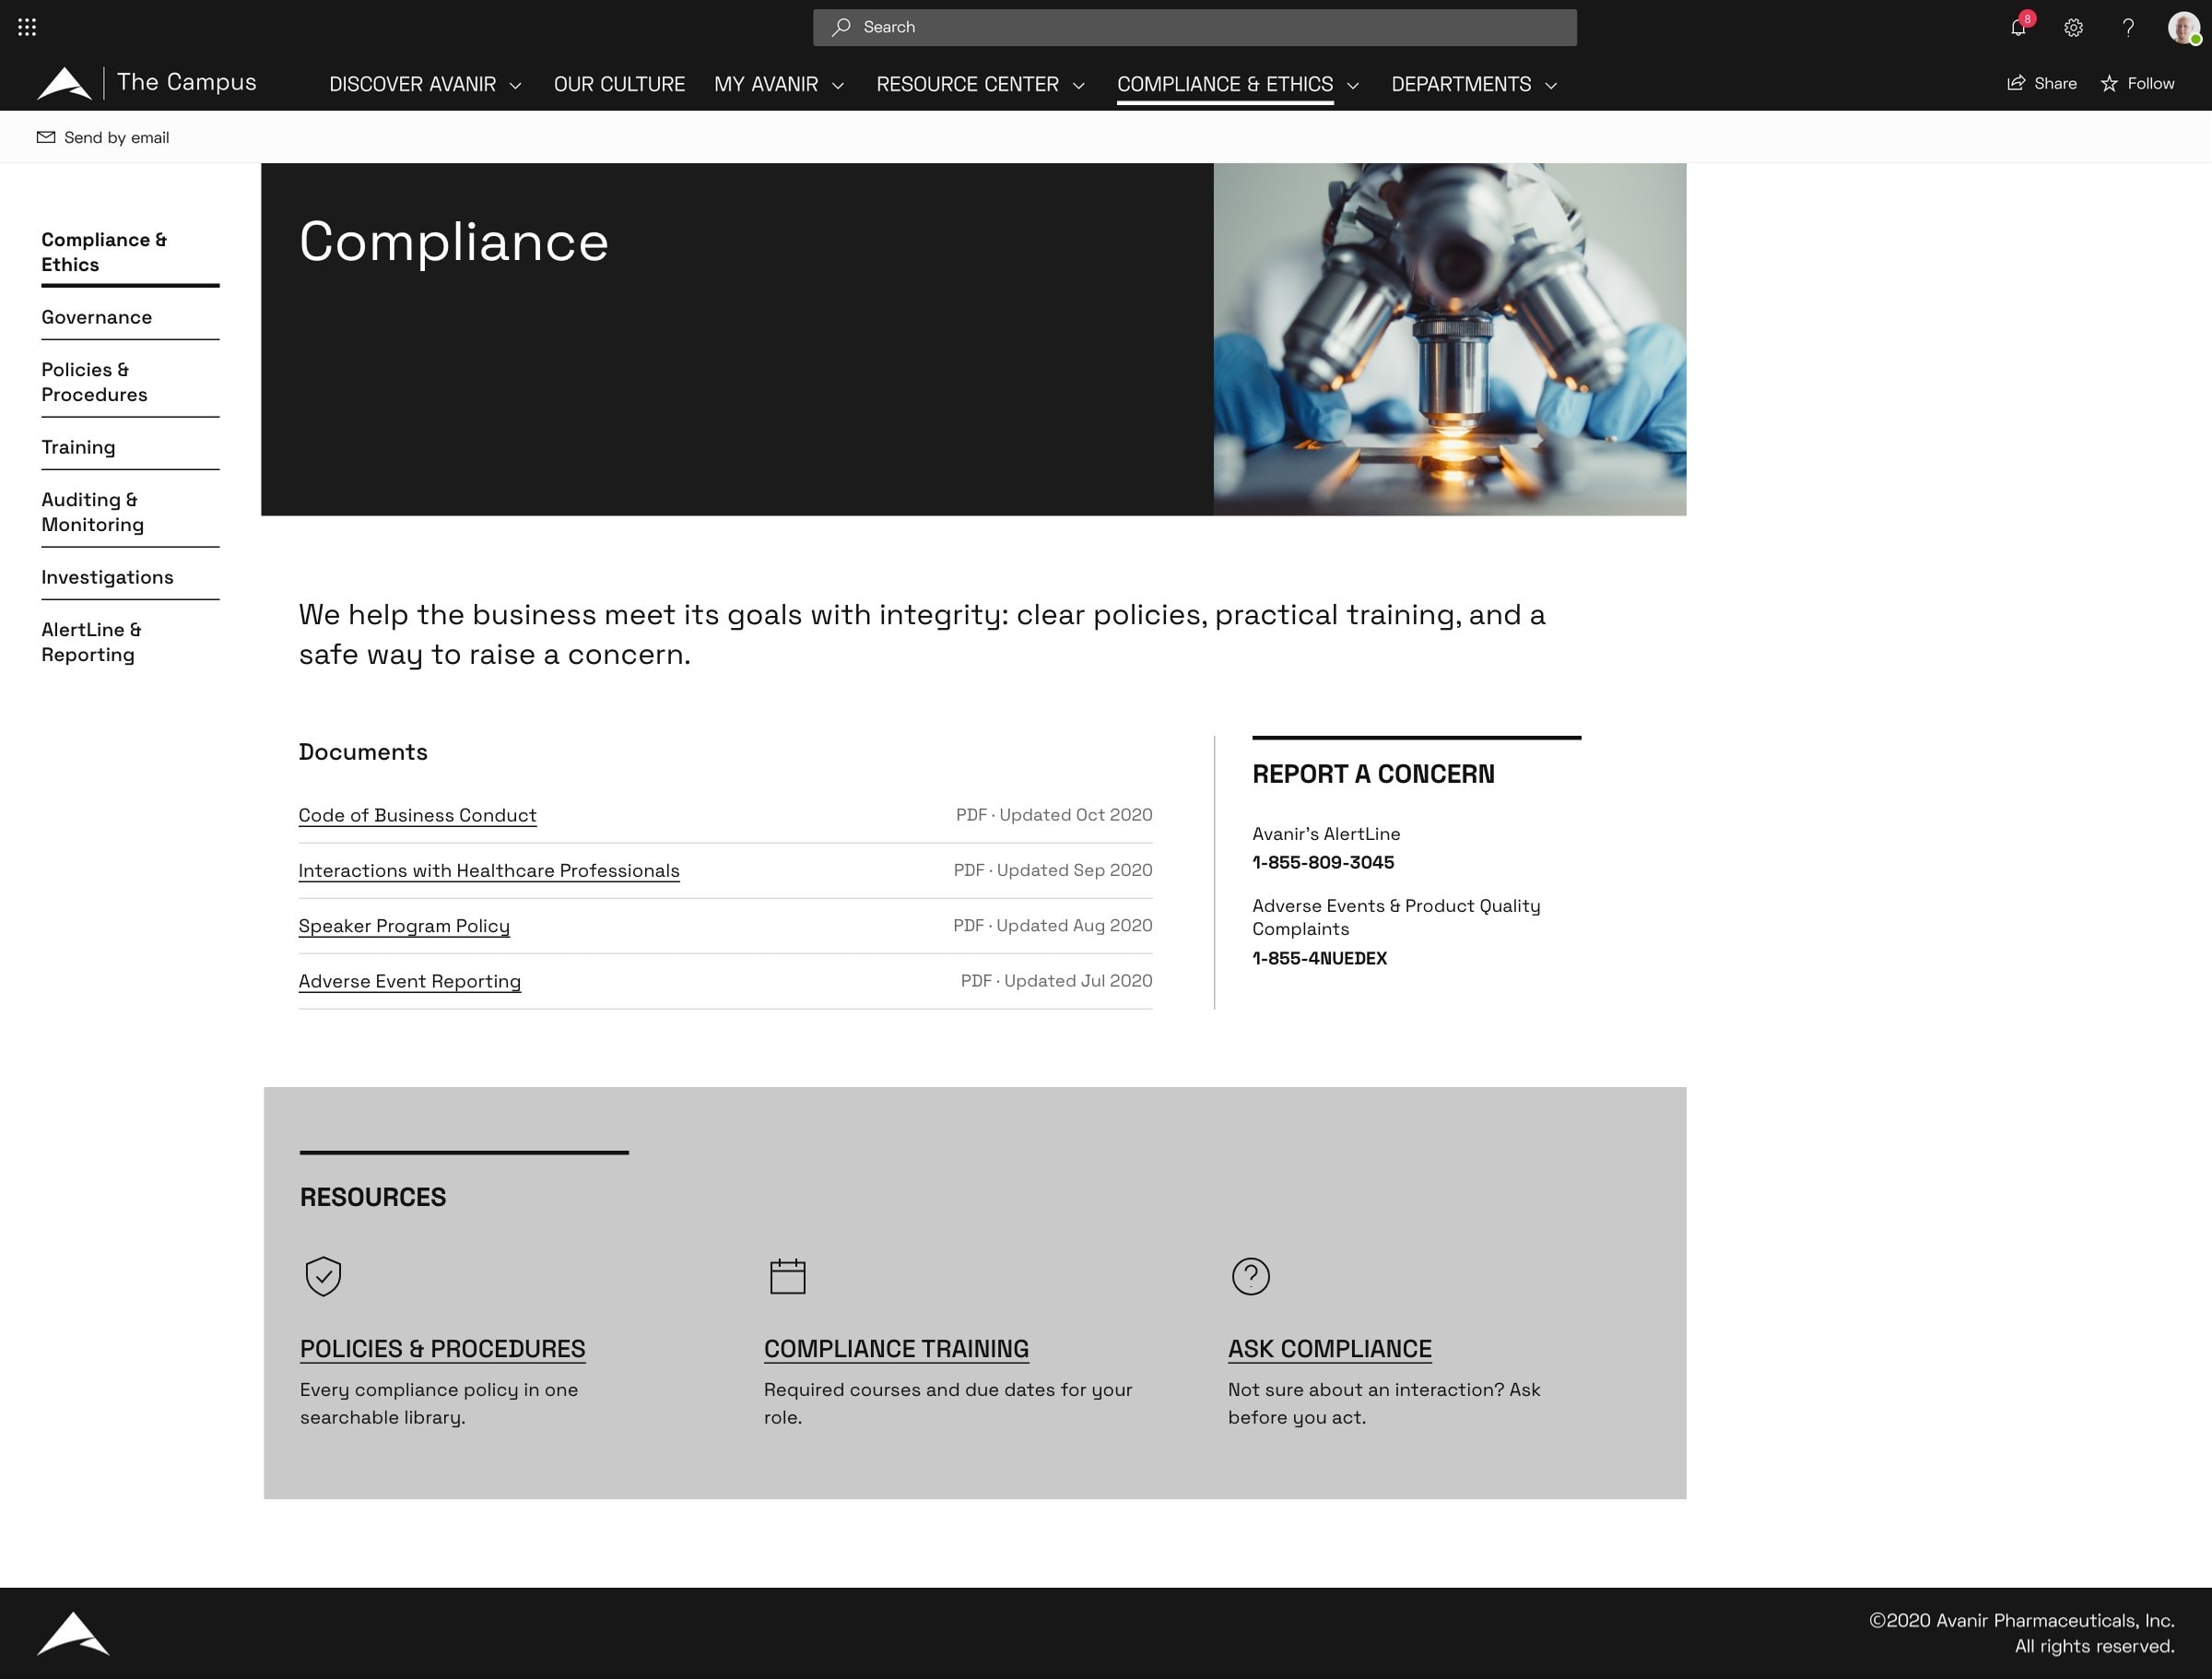The image size is (2212, 1679).
Task: Click the AlertLine number 1-855-809-3045
Action: pos(1323,862)
